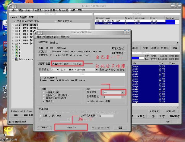Image resolution: width=185 pixels, height=142 pixels.
Task: Click 全部选取 button in CD Manager
Action: pyautogui.click(x=154, y=111)
